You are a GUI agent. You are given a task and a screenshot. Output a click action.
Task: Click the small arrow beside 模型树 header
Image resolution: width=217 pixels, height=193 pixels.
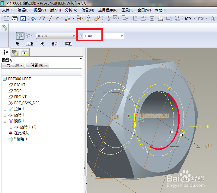click(81, 59)
